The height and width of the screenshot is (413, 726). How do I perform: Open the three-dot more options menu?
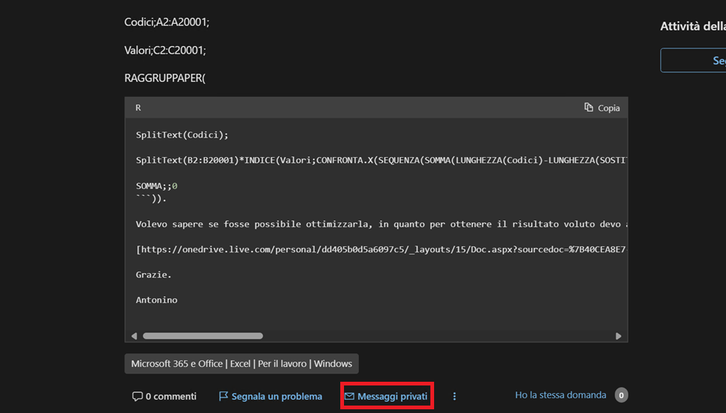[x=454, y=396]
